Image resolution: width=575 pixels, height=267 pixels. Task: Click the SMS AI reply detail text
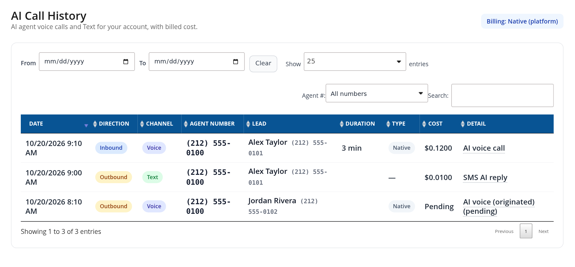click(485, 178)
